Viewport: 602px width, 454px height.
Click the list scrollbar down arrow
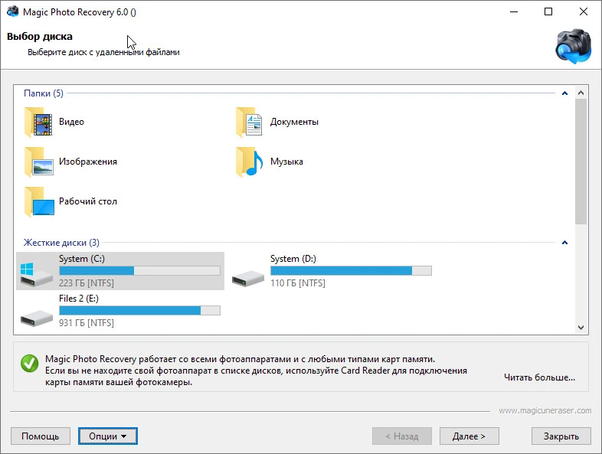point(581,328)
